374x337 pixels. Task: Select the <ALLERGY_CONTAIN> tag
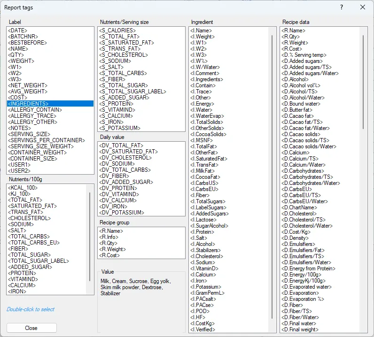35,110
